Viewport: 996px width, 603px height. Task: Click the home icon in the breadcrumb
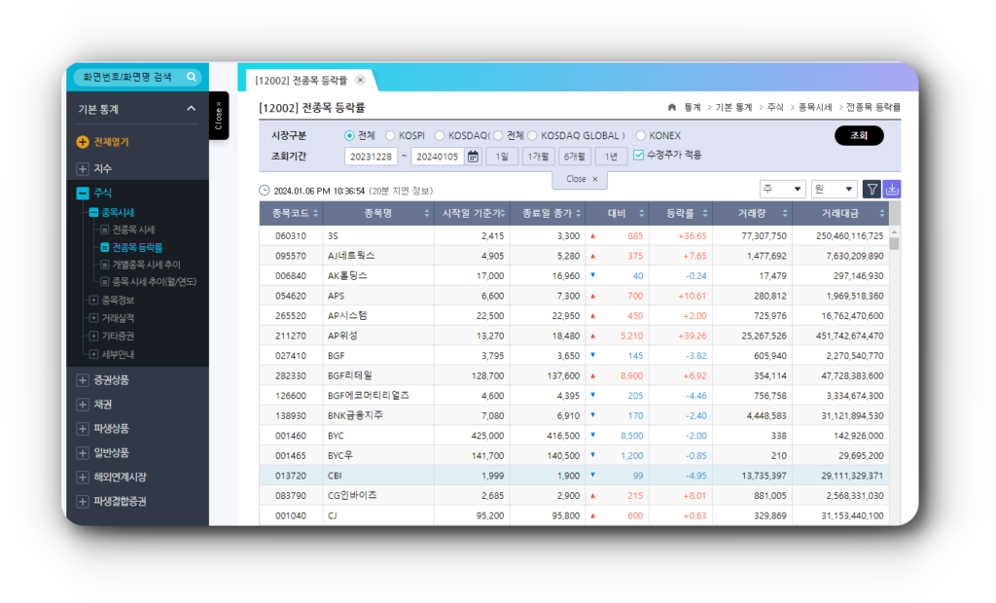672,107
